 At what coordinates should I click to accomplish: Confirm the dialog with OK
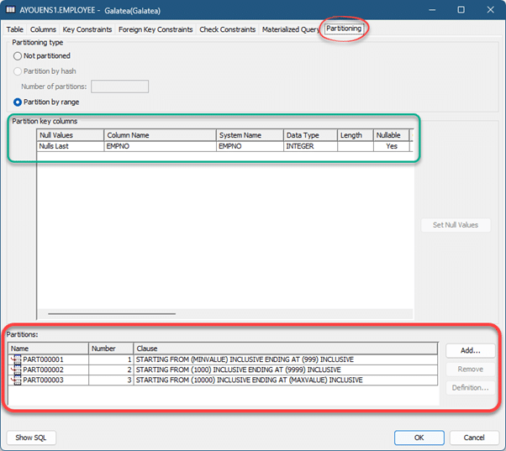(x=419, y=438)
